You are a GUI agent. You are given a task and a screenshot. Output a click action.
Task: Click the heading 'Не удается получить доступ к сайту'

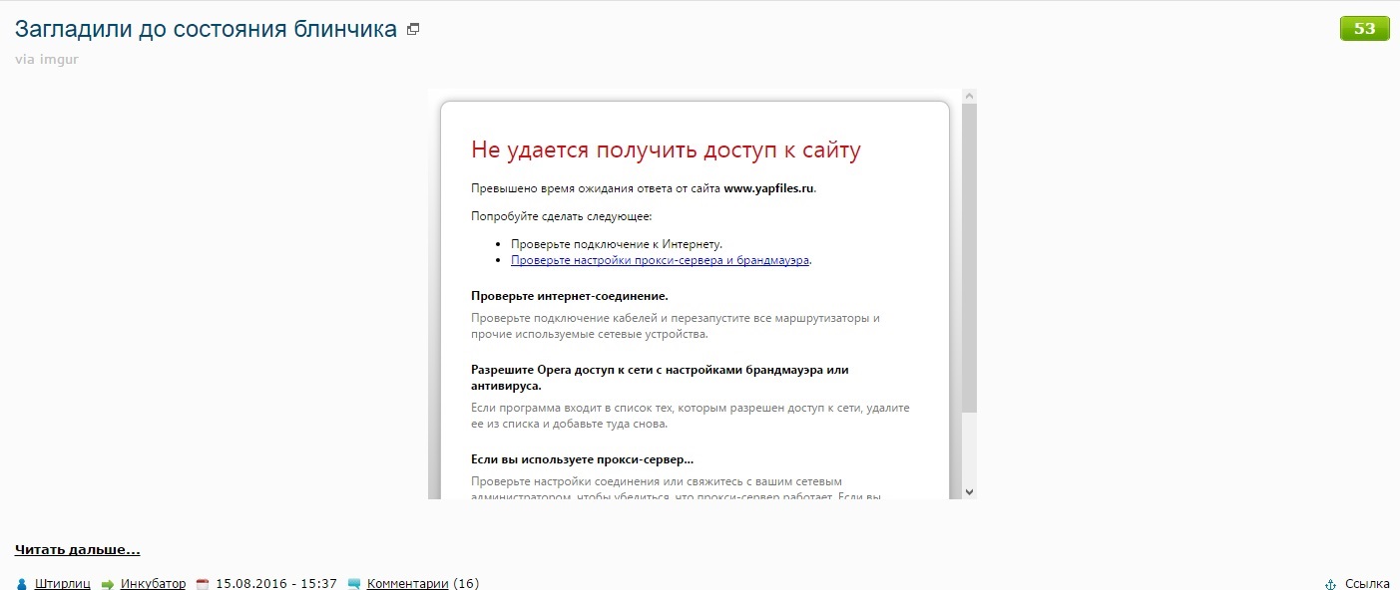point(666,150)
